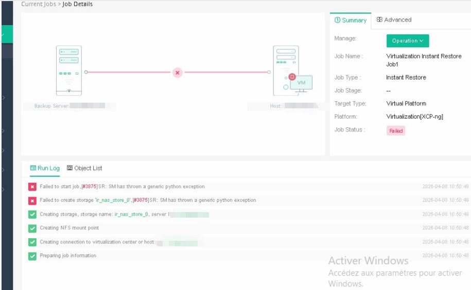Click 'ir_nas_store_0' in Creating storage log

tap(131, 214)
